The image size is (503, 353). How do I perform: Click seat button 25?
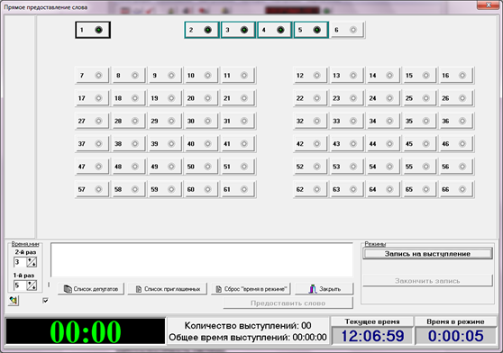(x=419, y=98)
